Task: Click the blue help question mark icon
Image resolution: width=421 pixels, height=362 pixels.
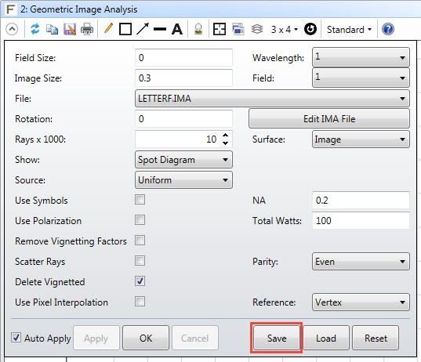Action: tap(388, 29)
